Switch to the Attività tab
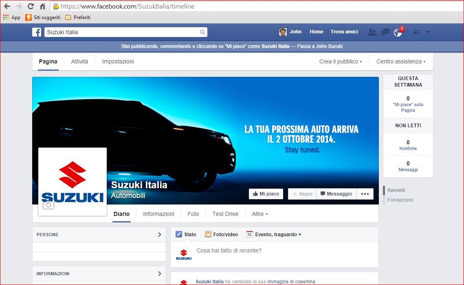Image resolution: width=464 pixels, height=285 pixels. [x=79, y=61]
